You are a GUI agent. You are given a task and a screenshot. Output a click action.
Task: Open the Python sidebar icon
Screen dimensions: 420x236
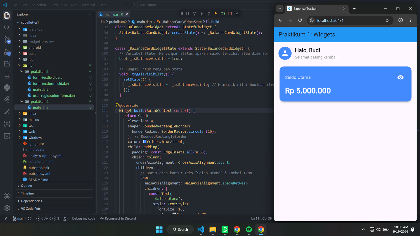point(7,88)
